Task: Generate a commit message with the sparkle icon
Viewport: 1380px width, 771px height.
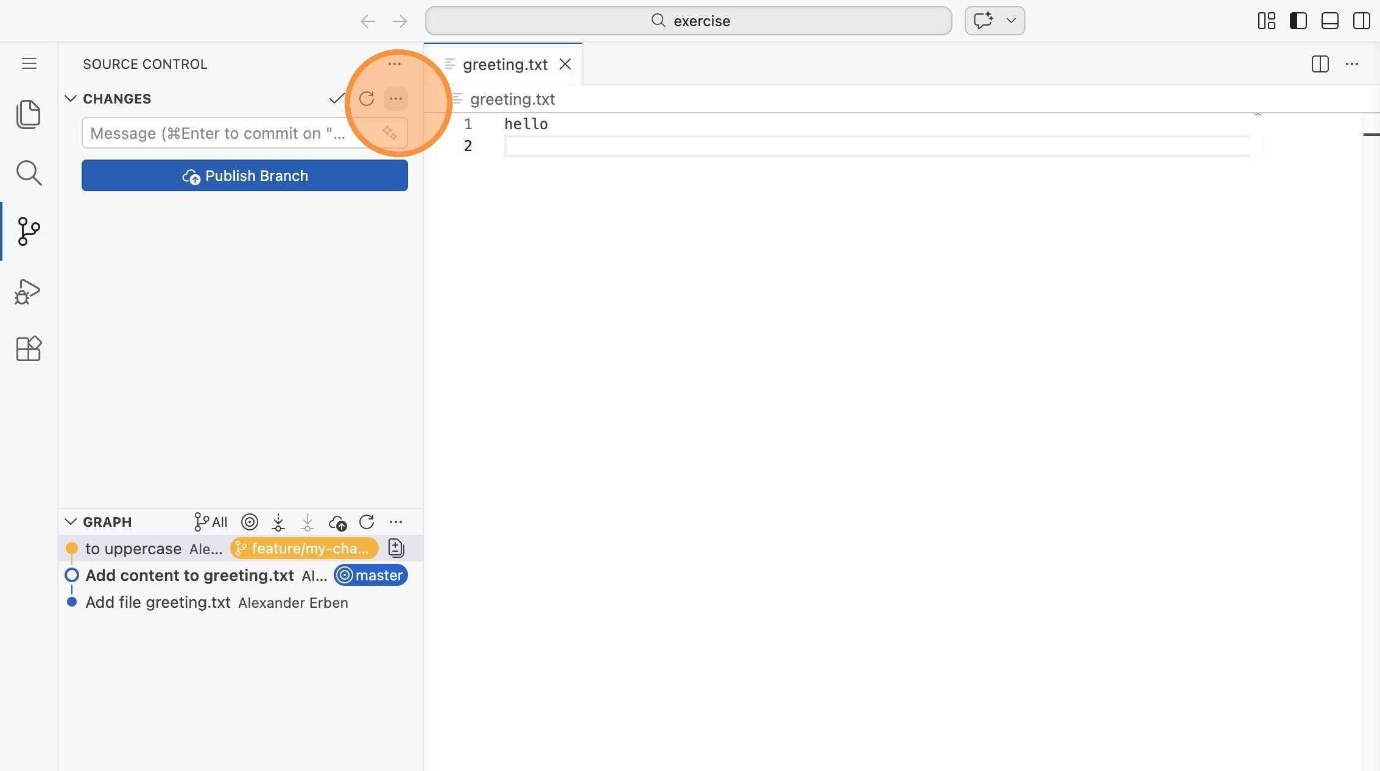Action: click(390, 133)
